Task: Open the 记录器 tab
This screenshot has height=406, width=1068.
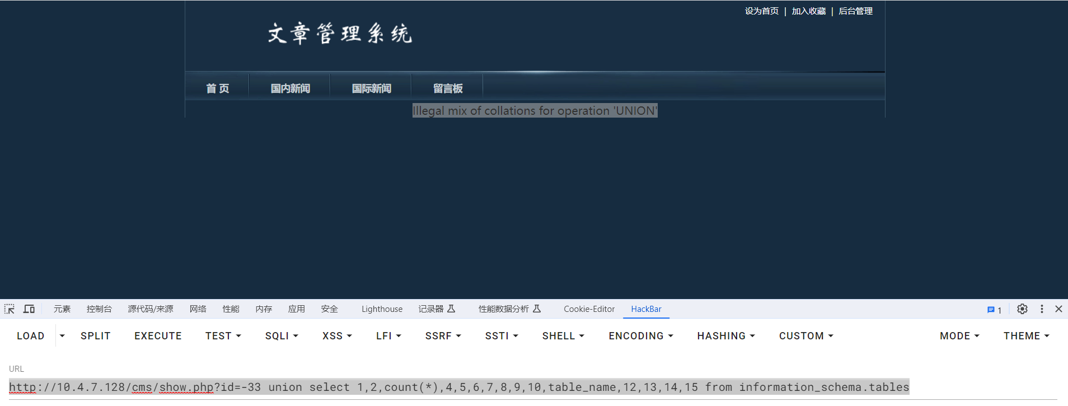Action: [x=430, y=309]
